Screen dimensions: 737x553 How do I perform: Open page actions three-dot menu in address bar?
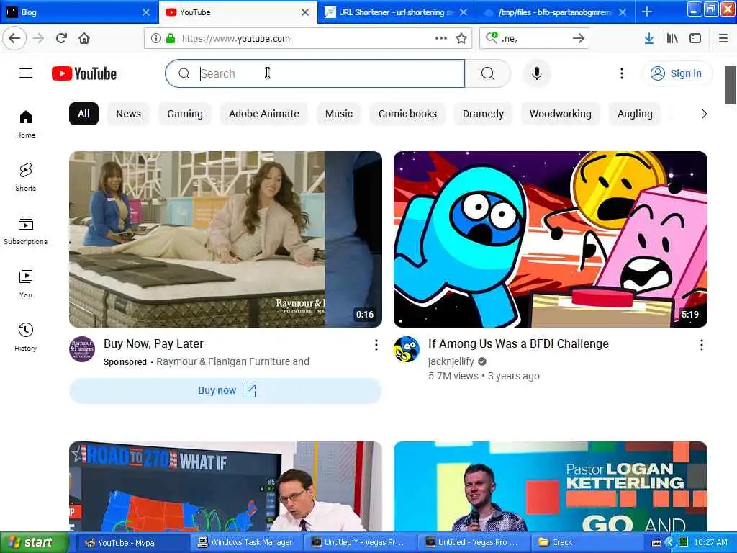coord(441,38)
